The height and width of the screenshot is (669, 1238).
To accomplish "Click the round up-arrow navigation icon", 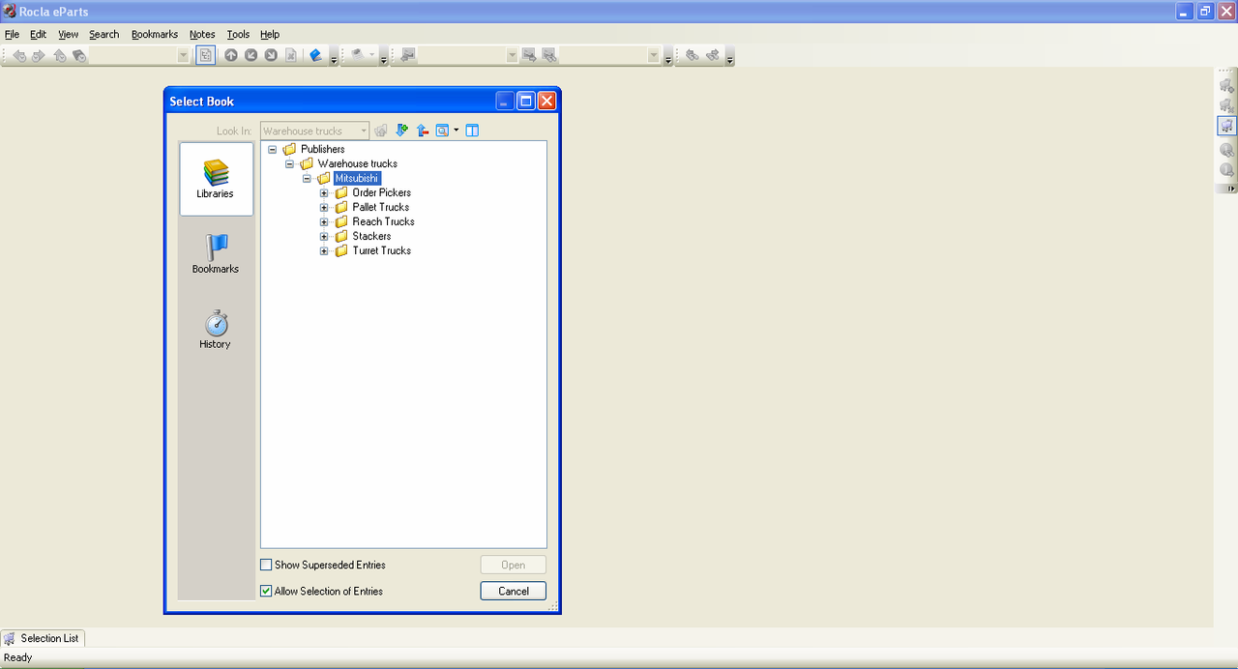I will pyautogui.click(x=231, y=55).
